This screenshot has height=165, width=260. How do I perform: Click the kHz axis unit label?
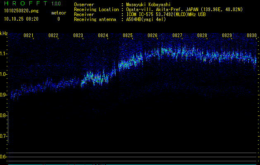pos(4,33)
